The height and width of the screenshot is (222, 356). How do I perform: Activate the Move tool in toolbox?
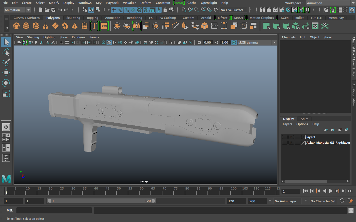[6, 73]
